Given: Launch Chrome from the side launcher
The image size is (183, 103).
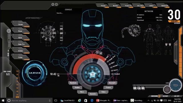Looking at the screenshot, I should [21, 24].
